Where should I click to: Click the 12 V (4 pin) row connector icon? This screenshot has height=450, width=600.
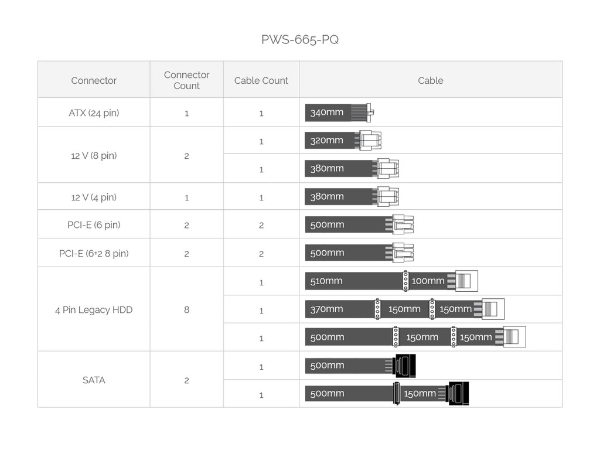coord(388,197)
